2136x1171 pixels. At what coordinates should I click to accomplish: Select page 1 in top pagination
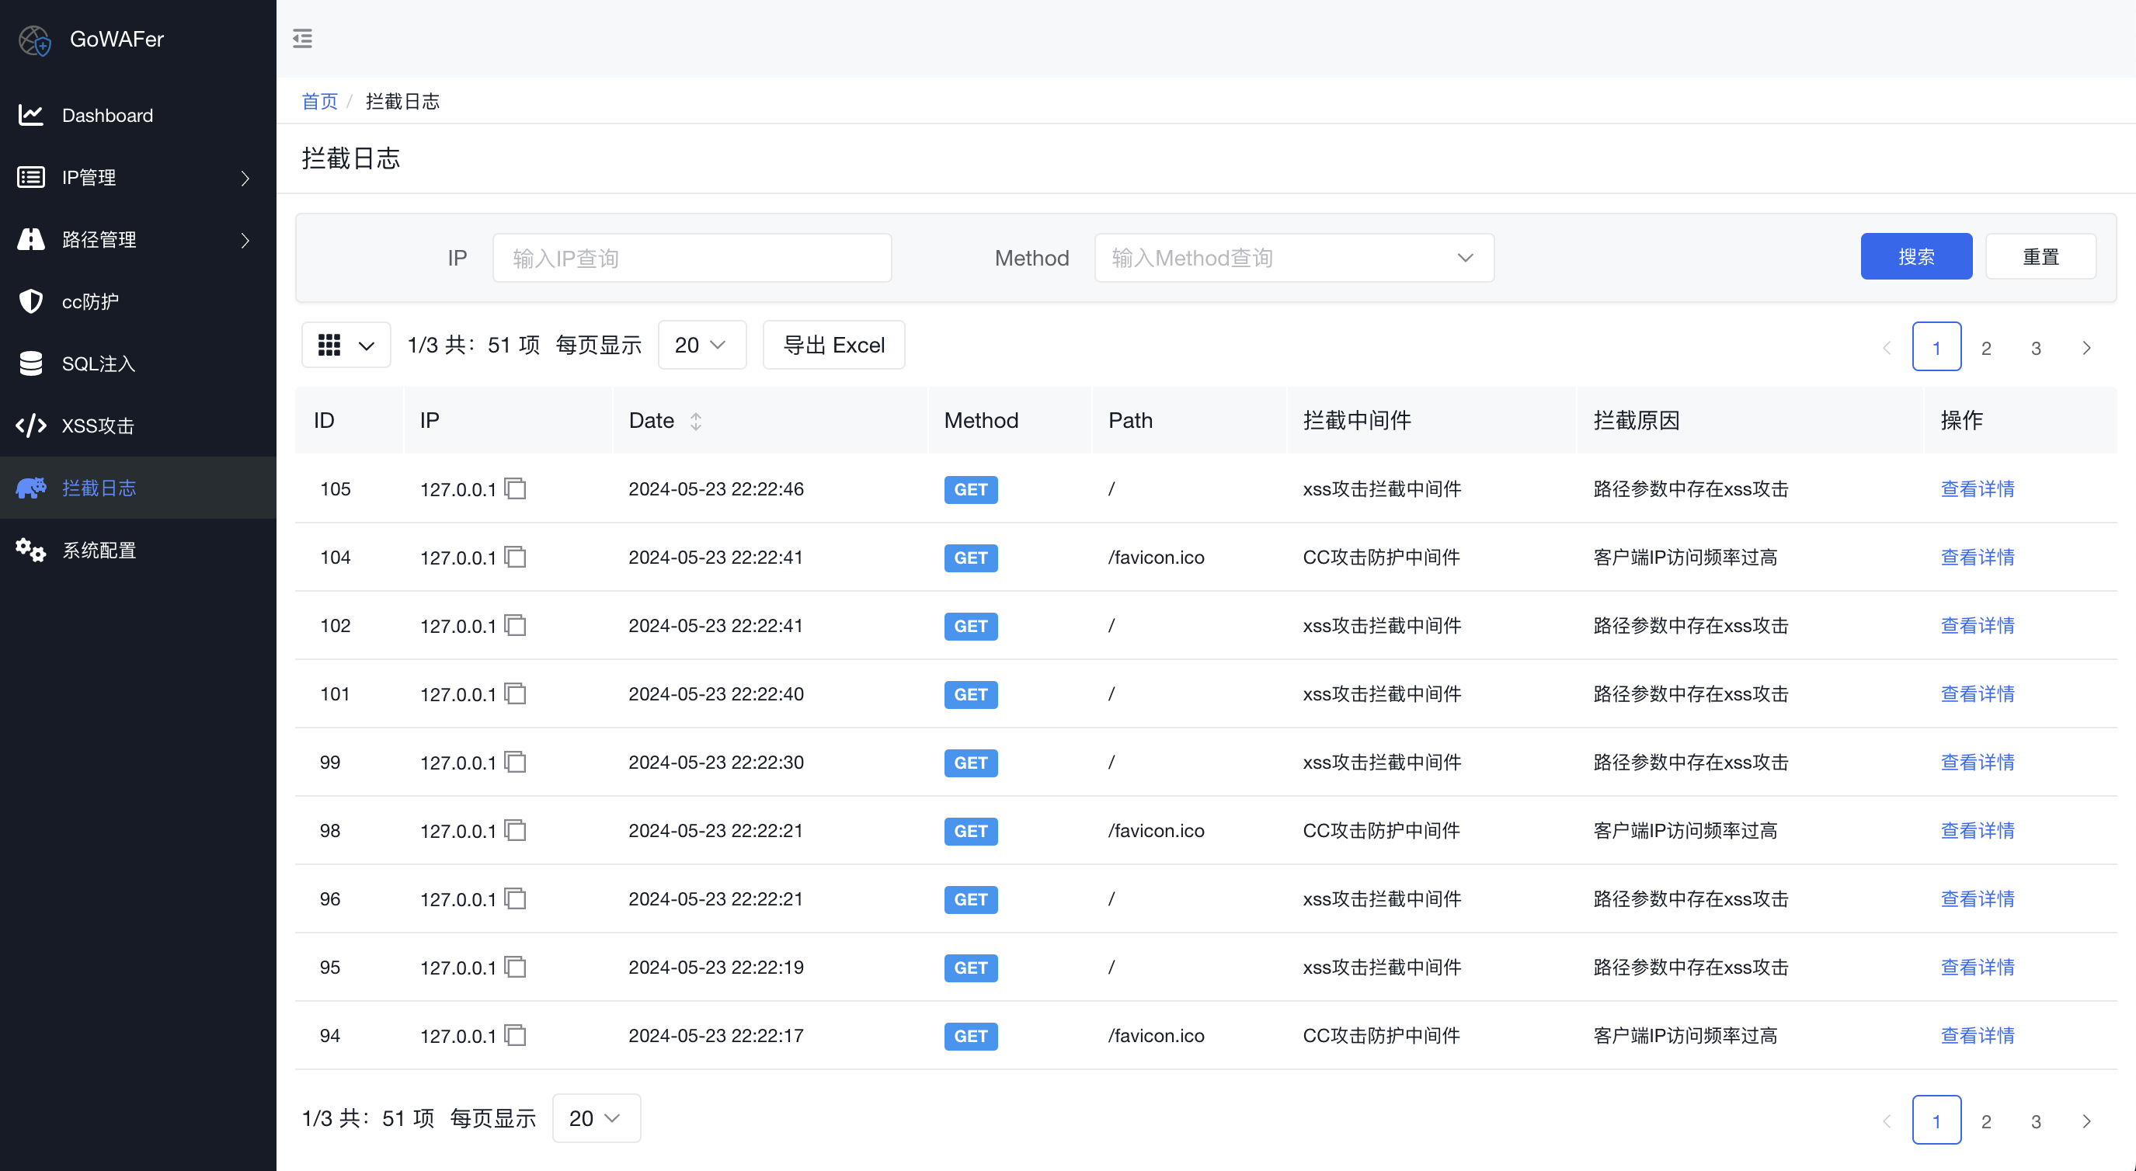coord(1936,346)
